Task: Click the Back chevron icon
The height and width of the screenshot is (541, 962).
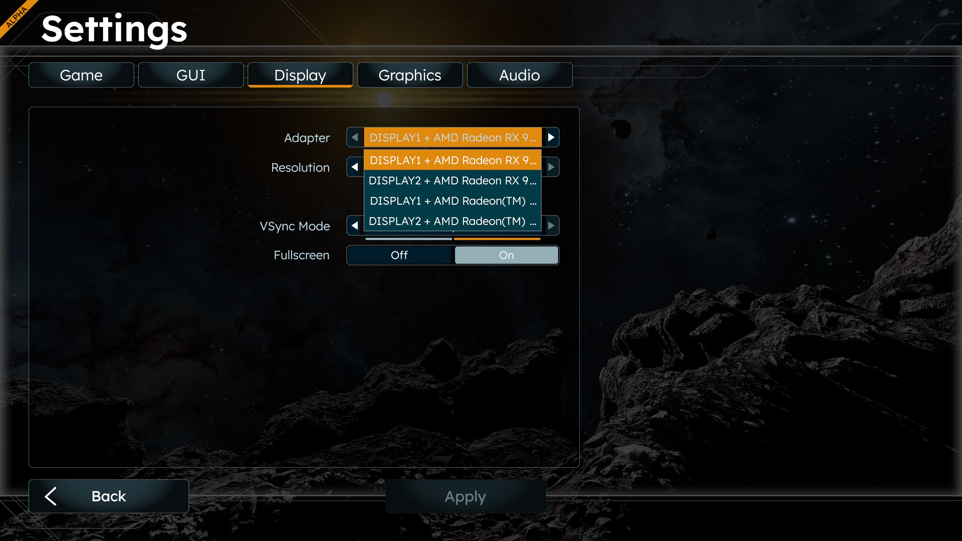Action: [x=51, y=496]
